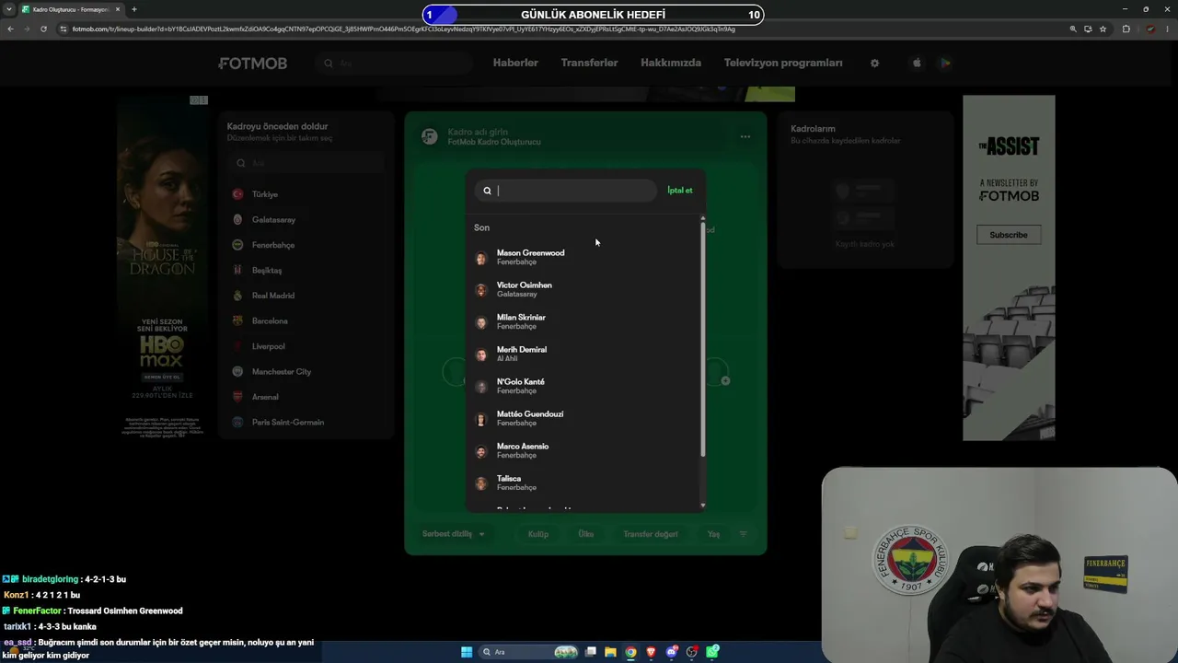Open the Transferler navigation item
Image resolution: width=1178 pixels, height=663 pixels.
coord(589,63)
